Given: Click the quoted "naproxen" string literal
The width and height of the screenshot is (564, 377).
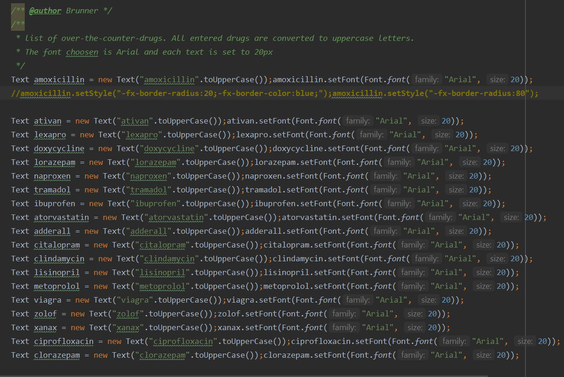Looking at the screenshot, I should tap(149, 176).
